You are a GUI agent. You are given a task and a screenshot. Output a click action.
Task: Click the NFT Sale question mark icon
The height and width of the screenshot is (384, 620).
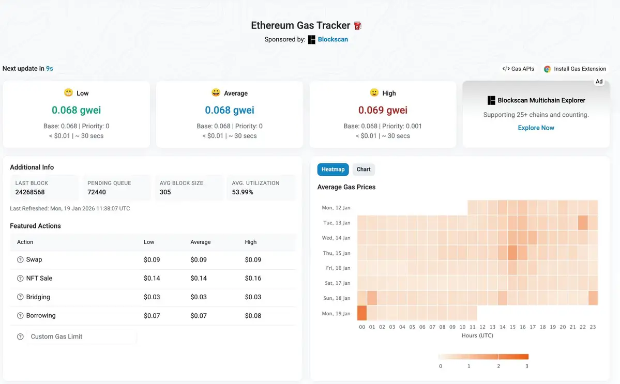click(20, 278)
